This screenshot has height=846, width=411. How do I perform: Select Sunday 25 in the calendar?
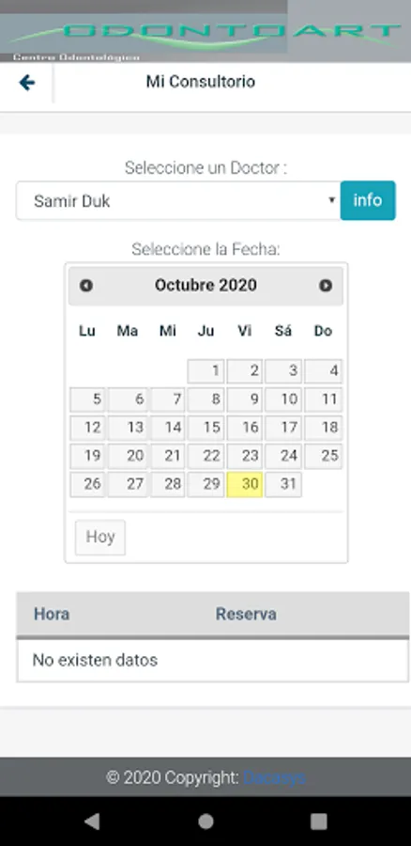pyautogui.click(x=323, y=456)
